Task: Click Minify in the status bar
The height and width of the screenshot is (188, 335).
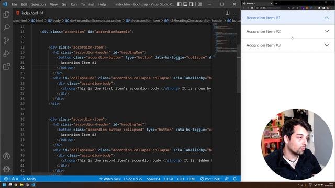Action: (29, 179)
